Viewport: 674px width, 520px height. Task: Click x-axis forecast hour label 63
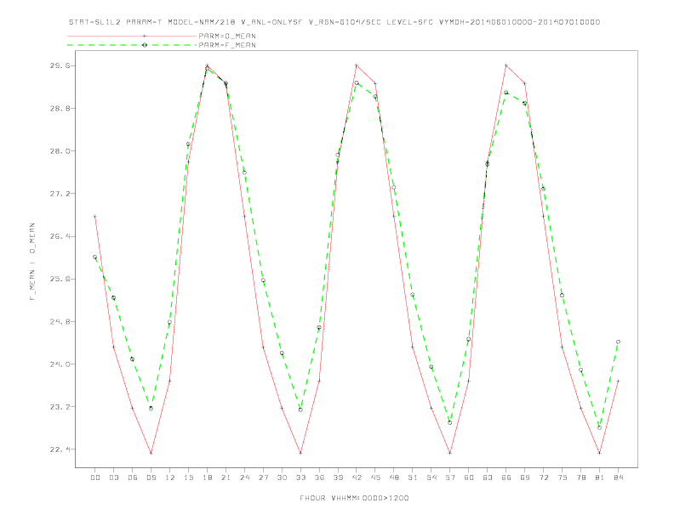coord(488,478)
